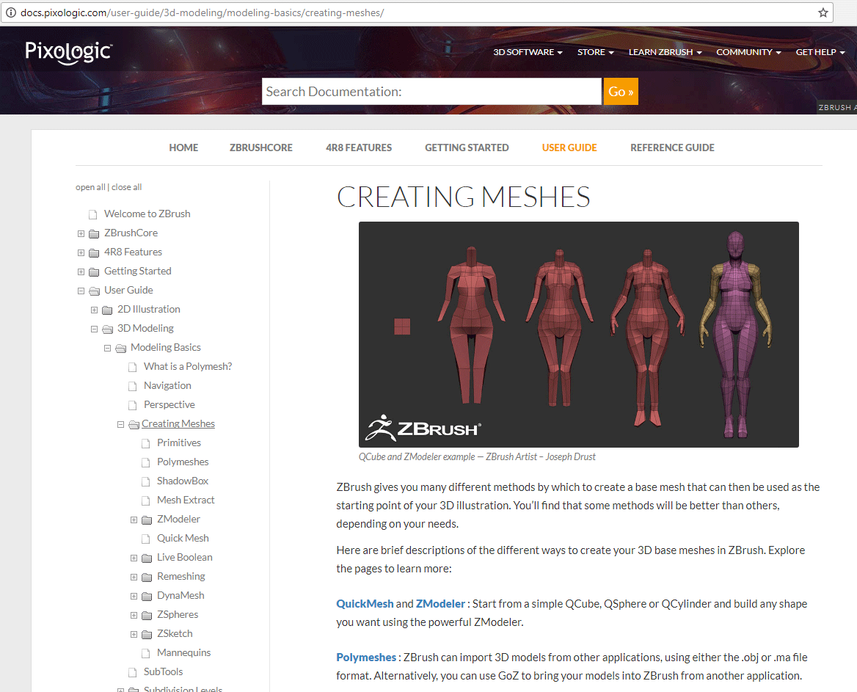Click the Quick Mesh page icon
Viewport: 857px width, 692px height.
(145, 539)
